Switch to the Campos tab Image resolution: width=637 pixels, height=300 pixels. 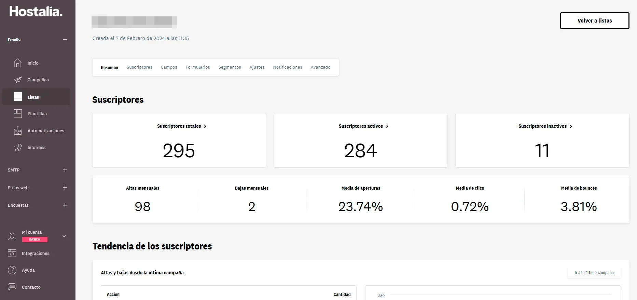[x=169, y=67]
